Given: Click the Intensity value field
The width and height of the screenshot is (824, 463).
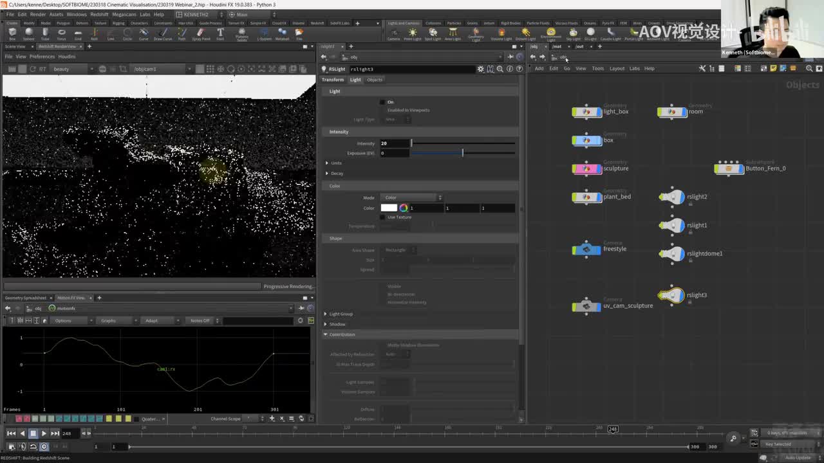Looking at the screenshot, I should (394, 143).
